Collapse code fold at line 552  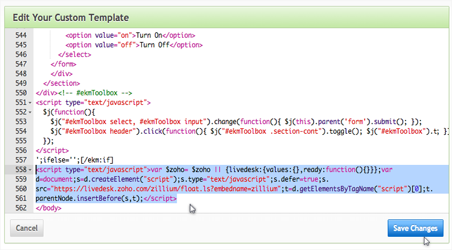[30, 112]
